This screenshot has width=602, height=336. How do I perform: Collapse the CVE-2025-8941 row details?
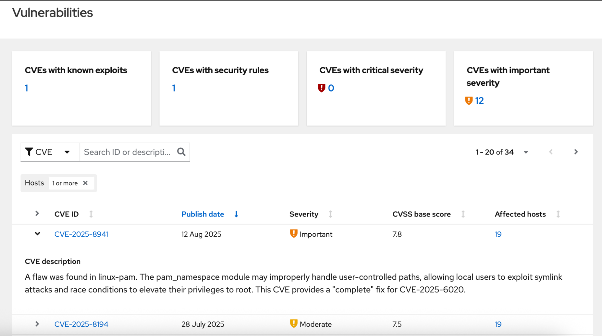tap(37, 234)
